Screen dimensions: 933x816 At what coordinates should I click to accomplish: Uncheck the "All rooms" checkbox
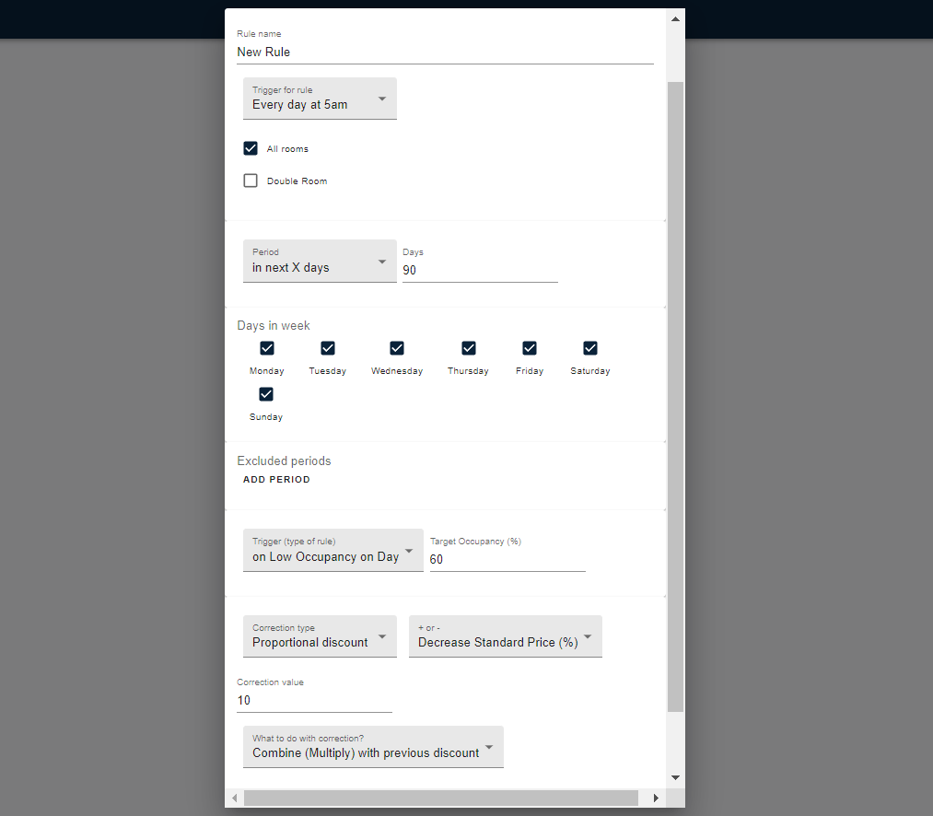pyautogui.click(x=250, y=147)
